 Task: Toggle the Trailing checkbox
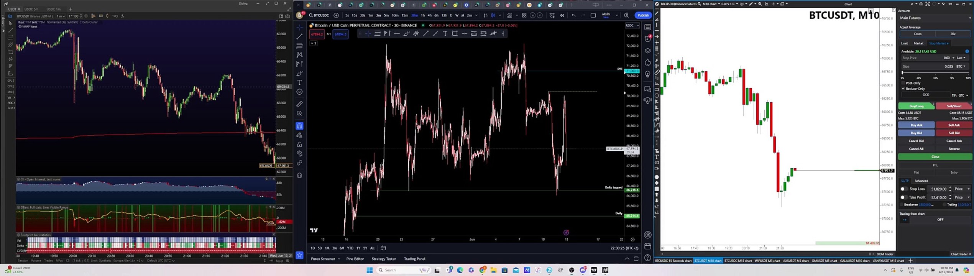point(945,205)
